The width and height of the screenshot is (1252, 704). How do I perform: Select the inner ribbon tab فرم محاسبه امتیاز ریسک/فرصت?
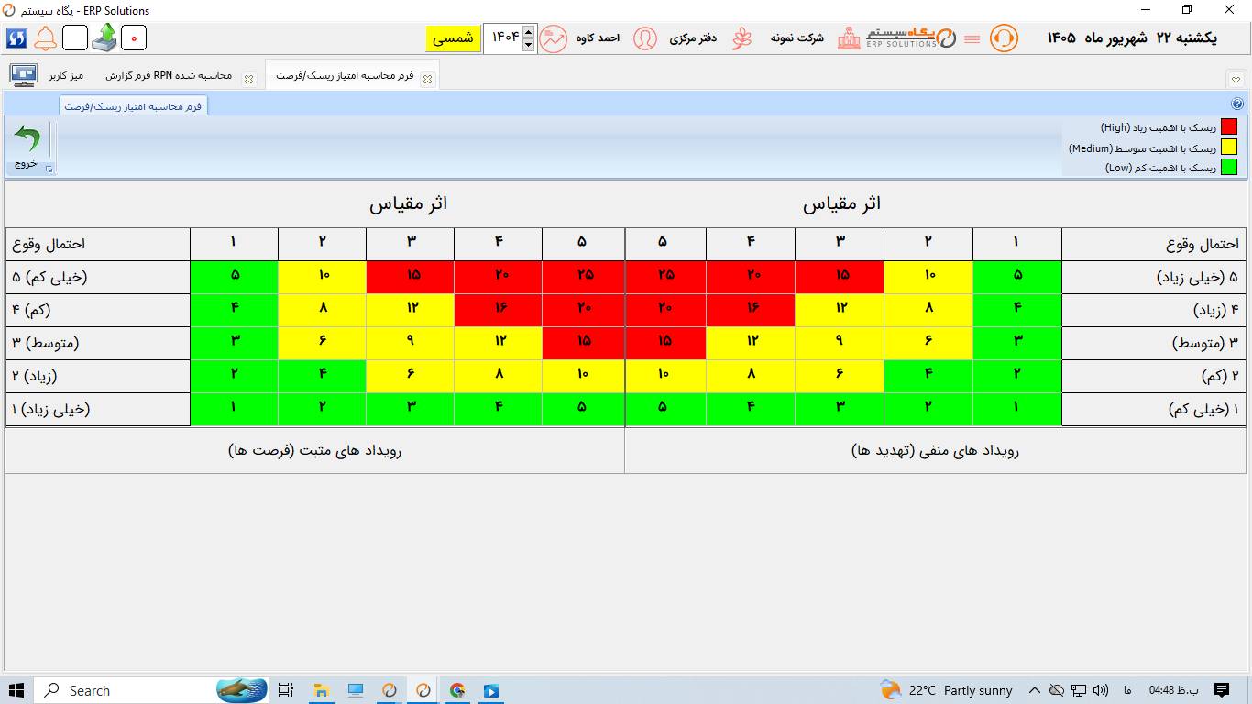tap(133, 106)
